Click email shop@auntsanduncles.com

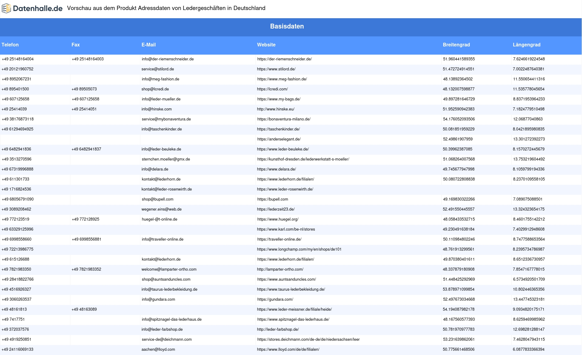[166, 279]
